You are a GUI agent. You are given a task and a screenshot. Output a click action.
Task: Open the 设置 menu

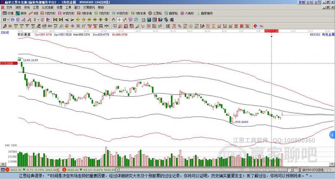click(x=60, y=8)
